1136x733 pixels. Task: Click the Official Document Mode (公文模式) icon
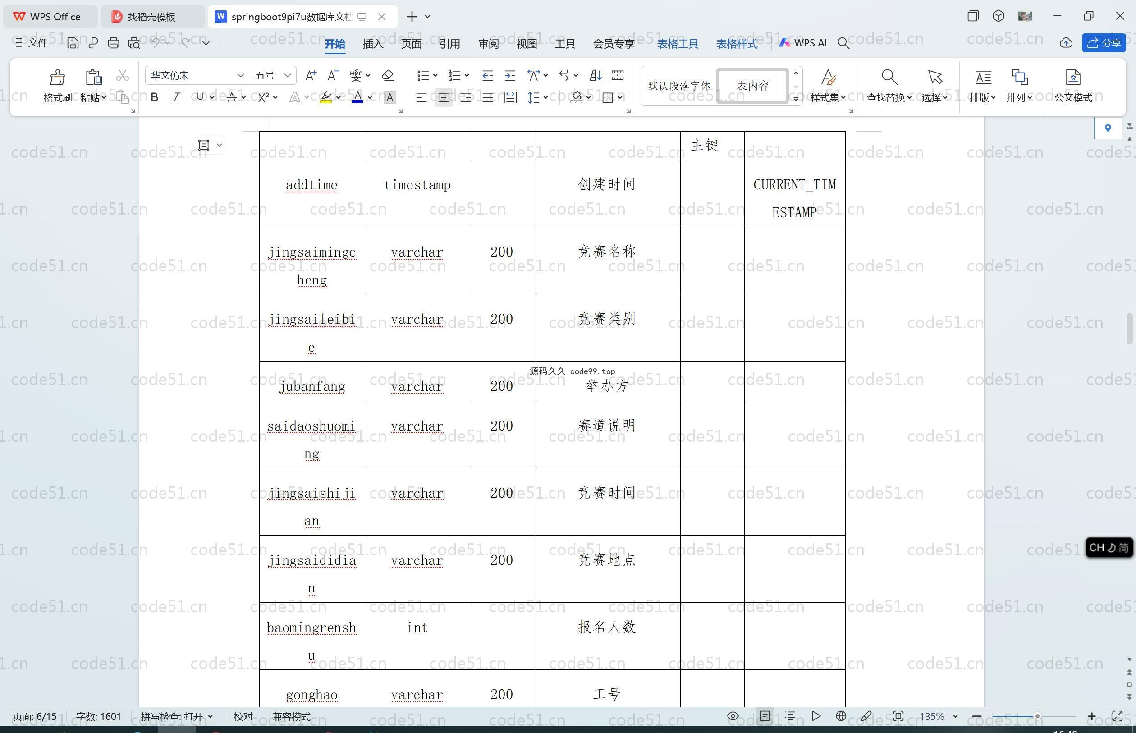(1073, 77)
